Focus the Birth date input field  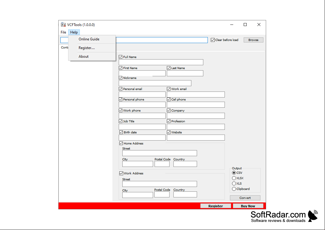click(142, 138)
